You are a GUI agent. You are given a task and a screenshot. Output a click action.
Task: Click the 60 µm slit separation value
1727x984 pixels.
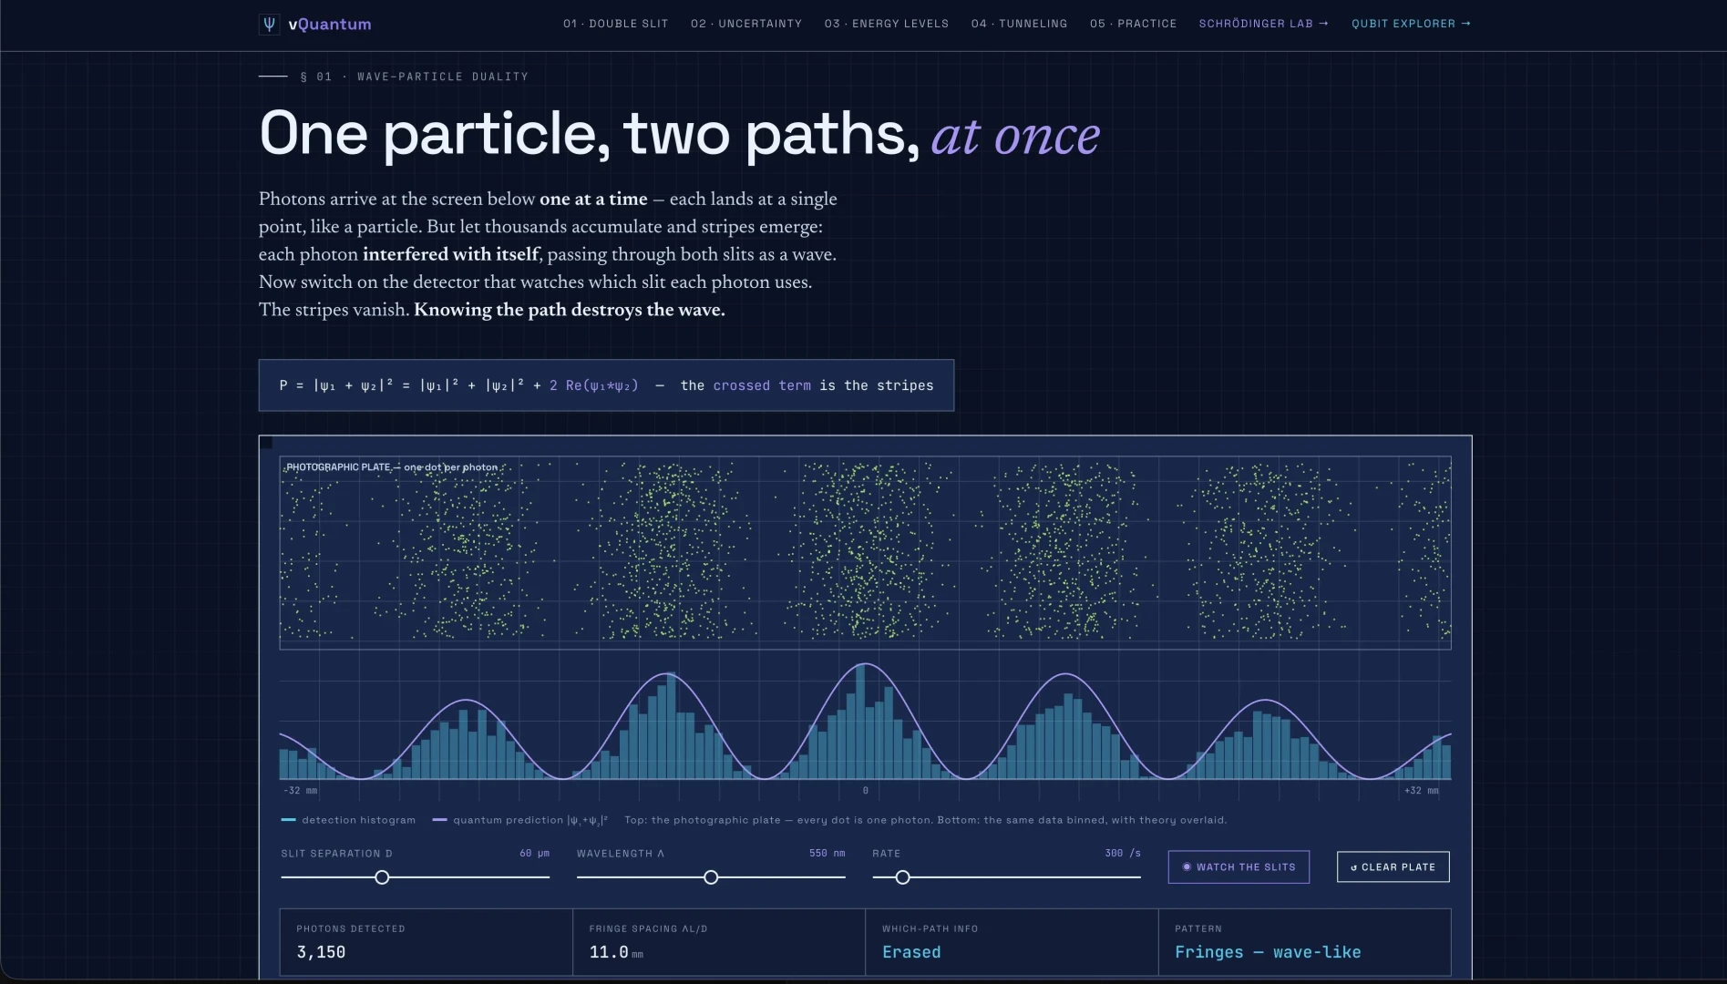534,854
